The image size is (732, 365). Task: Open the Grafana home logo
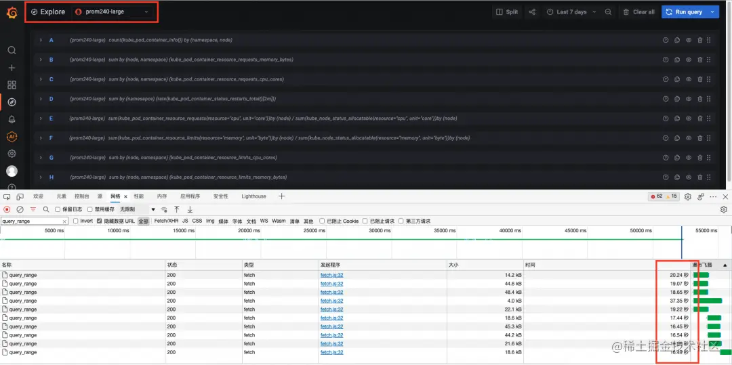(12, 13)
